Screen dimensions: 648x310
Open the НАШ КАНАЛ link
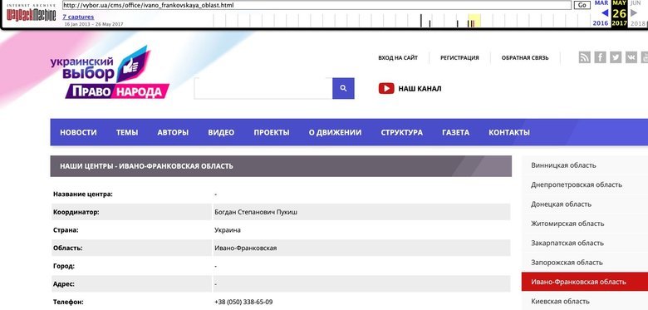point(420,88)
